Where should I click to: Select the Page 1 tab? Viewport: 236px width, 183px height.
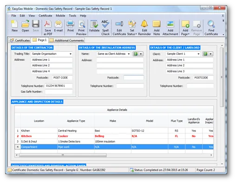point(39,40)
